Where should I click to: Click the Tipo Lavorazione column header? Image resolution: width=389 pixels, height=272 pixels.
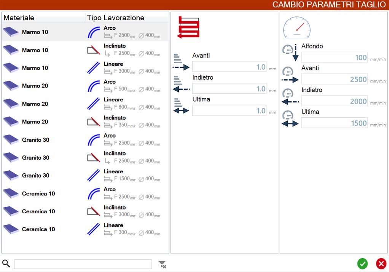pos(127,18)
